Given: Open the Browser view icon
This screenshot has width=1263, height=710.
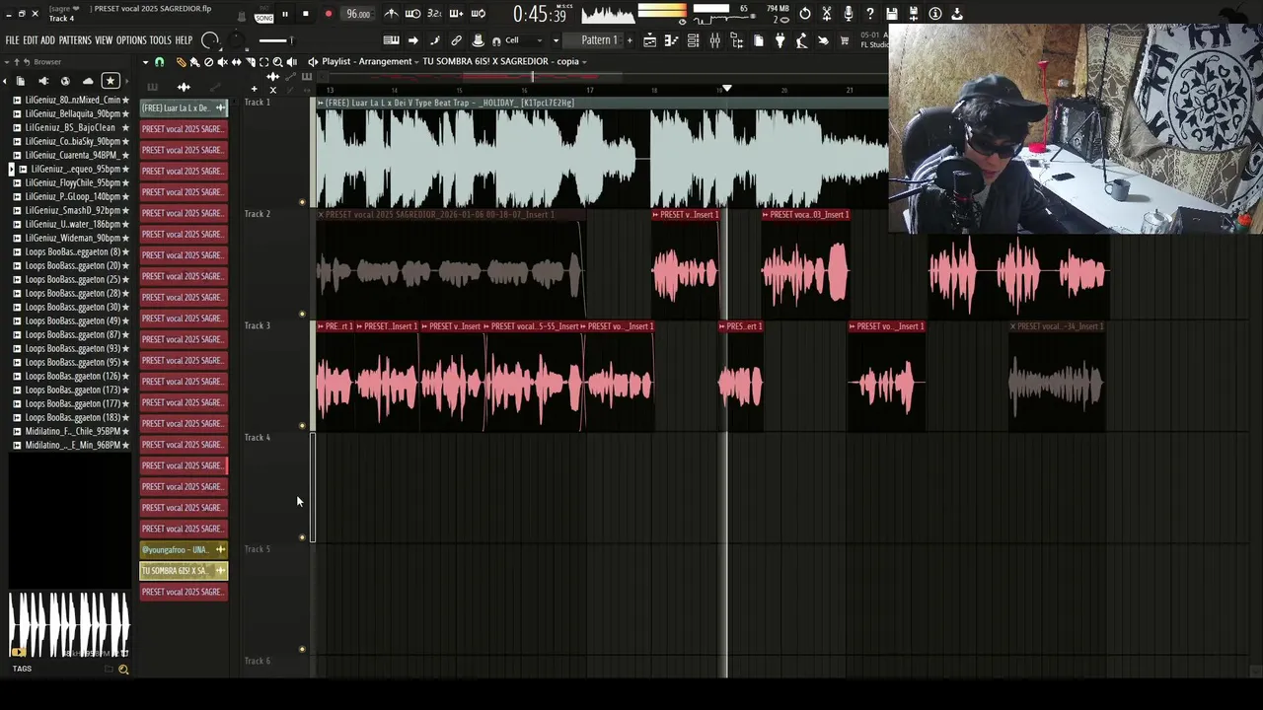Looking at the screenshot, I should (x=737, y=40).
